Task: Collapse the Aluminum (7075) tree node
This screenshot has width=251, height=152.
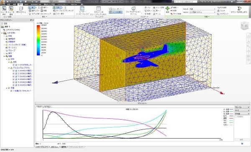Action: click(x=9, y=68)
